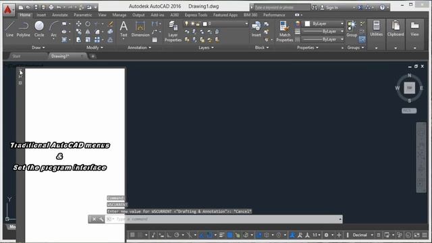
Task: Click the TOP face of ViewCube
Action: (410, 88)
